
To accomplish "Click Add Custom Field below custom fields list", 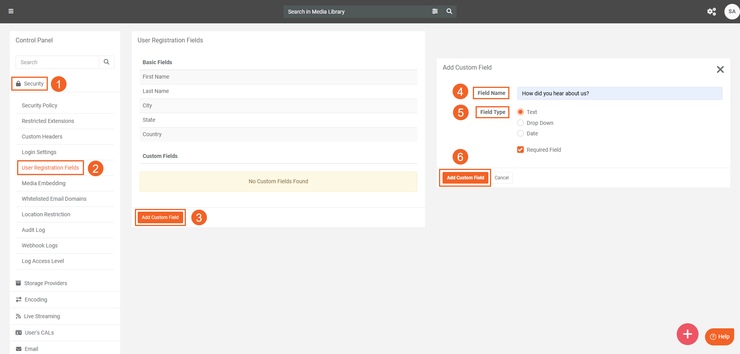I will (x=160, y=217).
